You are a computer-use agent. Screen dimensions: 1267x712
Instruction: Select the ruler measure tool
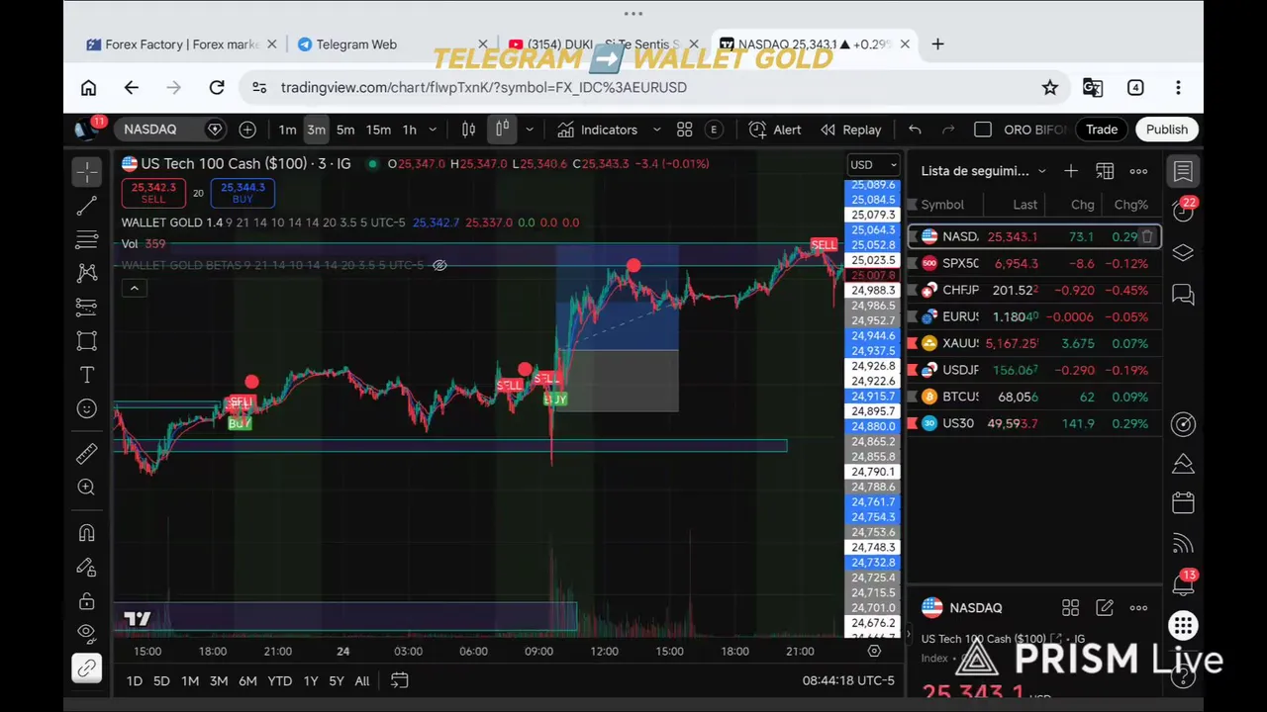[x=87, y=453]
